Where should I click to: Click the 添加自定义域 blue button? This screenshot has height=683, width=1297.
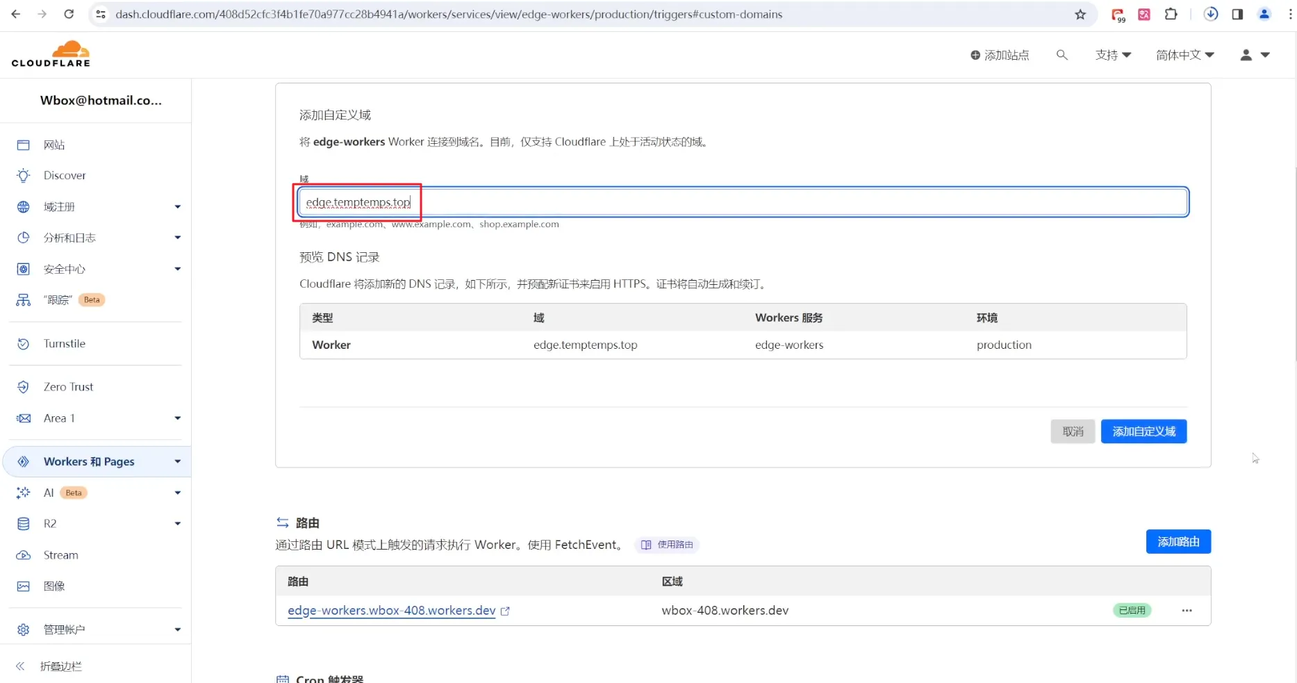pyautogui.click(x=1143, y=431)
